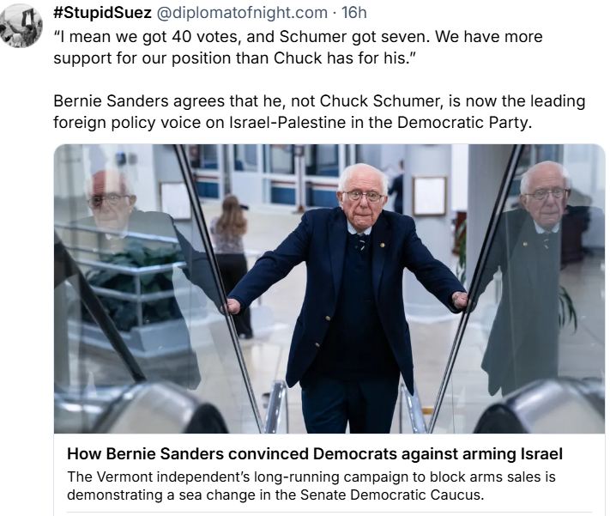Screen dimensions: 610x516
Task: Click the "demonstrating a sea change" description line
Action: [275, 495]
